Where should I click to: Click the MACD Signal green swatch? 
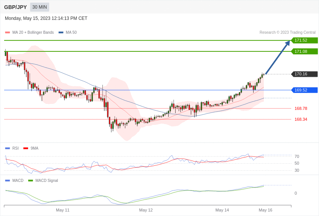[x=30, y=181]
